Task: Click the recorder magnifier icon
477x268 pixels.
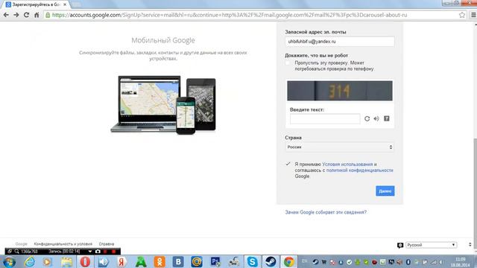Action: [x=16, y=252]
